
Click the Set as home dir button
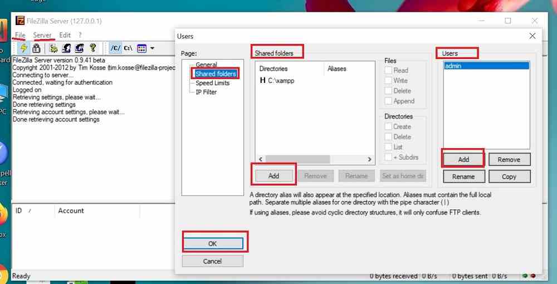tap(403, 176)
